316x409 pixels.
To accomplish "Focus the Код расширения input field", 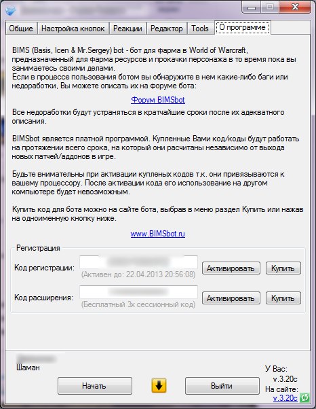I will coord(138,292).
